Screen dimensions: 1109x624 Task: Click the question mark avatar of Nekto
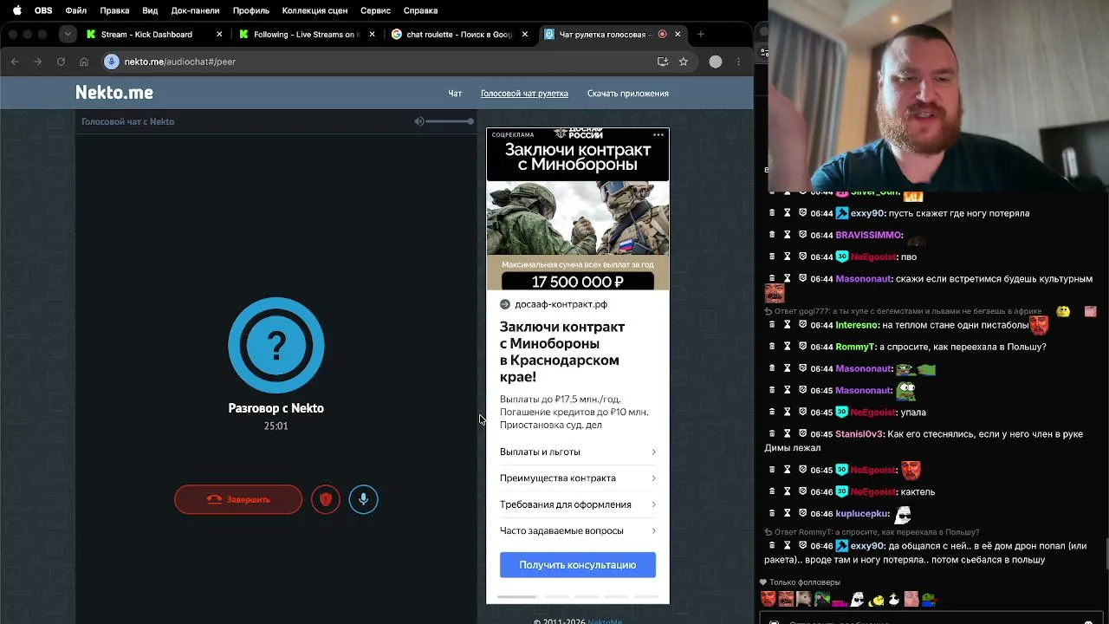click(x=276, y=345)
